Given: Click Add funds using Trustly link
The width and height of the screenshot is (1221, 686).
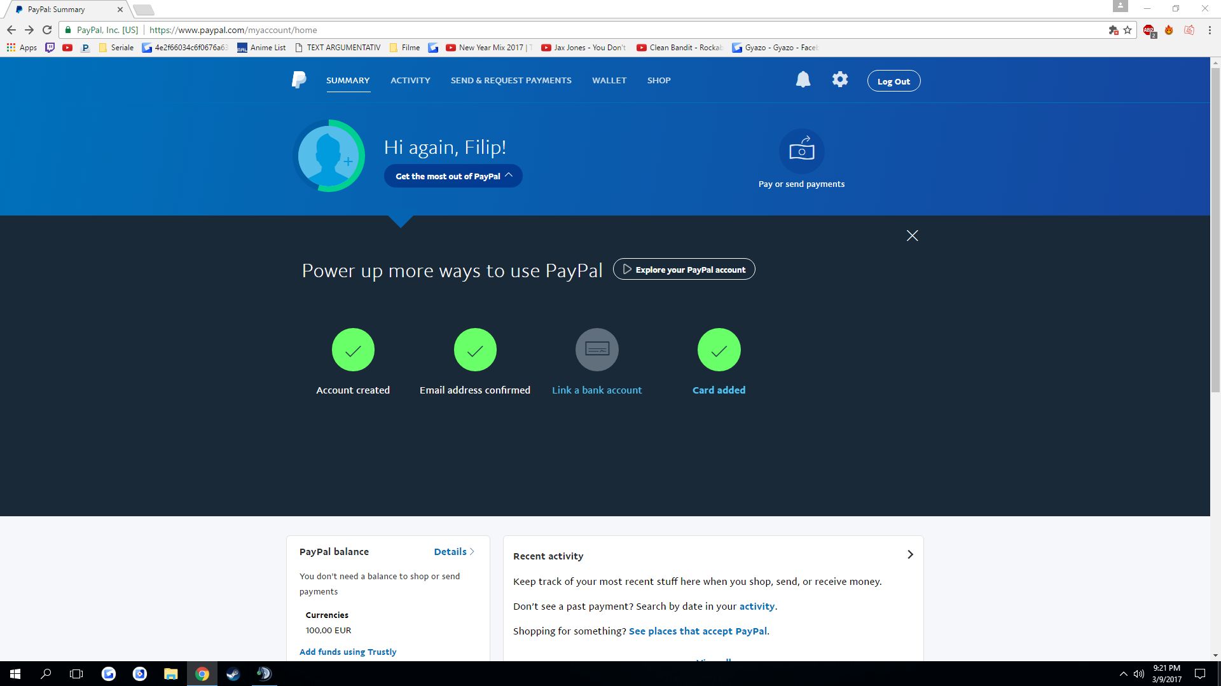Looking at the screenshot, I should [x=348, y=652].
